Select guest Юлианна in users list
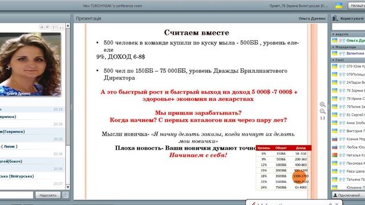 point(348,187)
